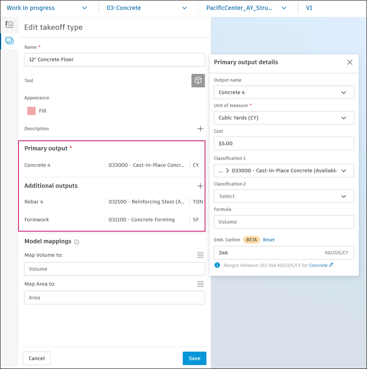This screenshot has width=367, height=369.
Task: Reset the embodied carbon value
Action: tap(269, 240)
